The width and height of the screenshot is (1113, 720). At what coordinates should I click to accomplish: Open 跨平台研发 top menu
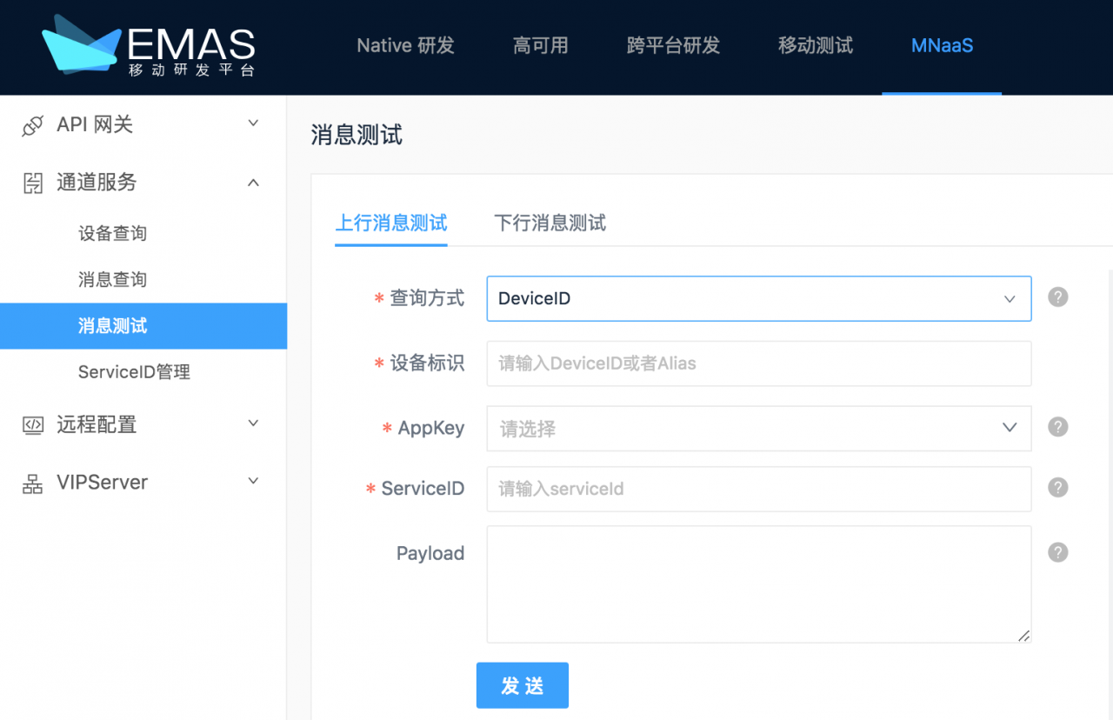click(x=673, y=45)
